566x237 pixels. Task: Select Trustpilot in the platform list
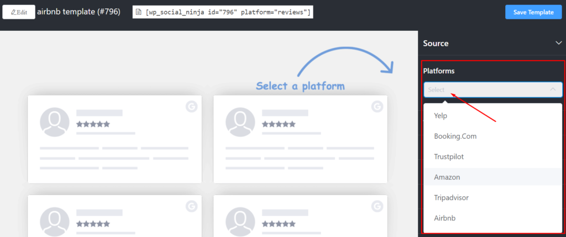point(492,157)
